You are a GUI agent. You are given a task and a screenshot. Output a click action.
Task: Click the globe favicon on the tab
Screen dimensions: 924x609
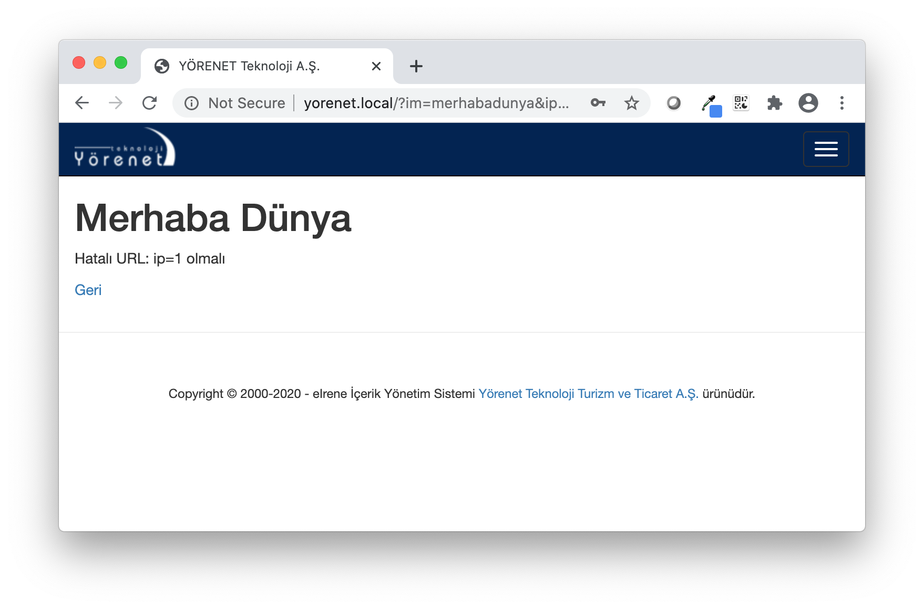click(162, 66)
